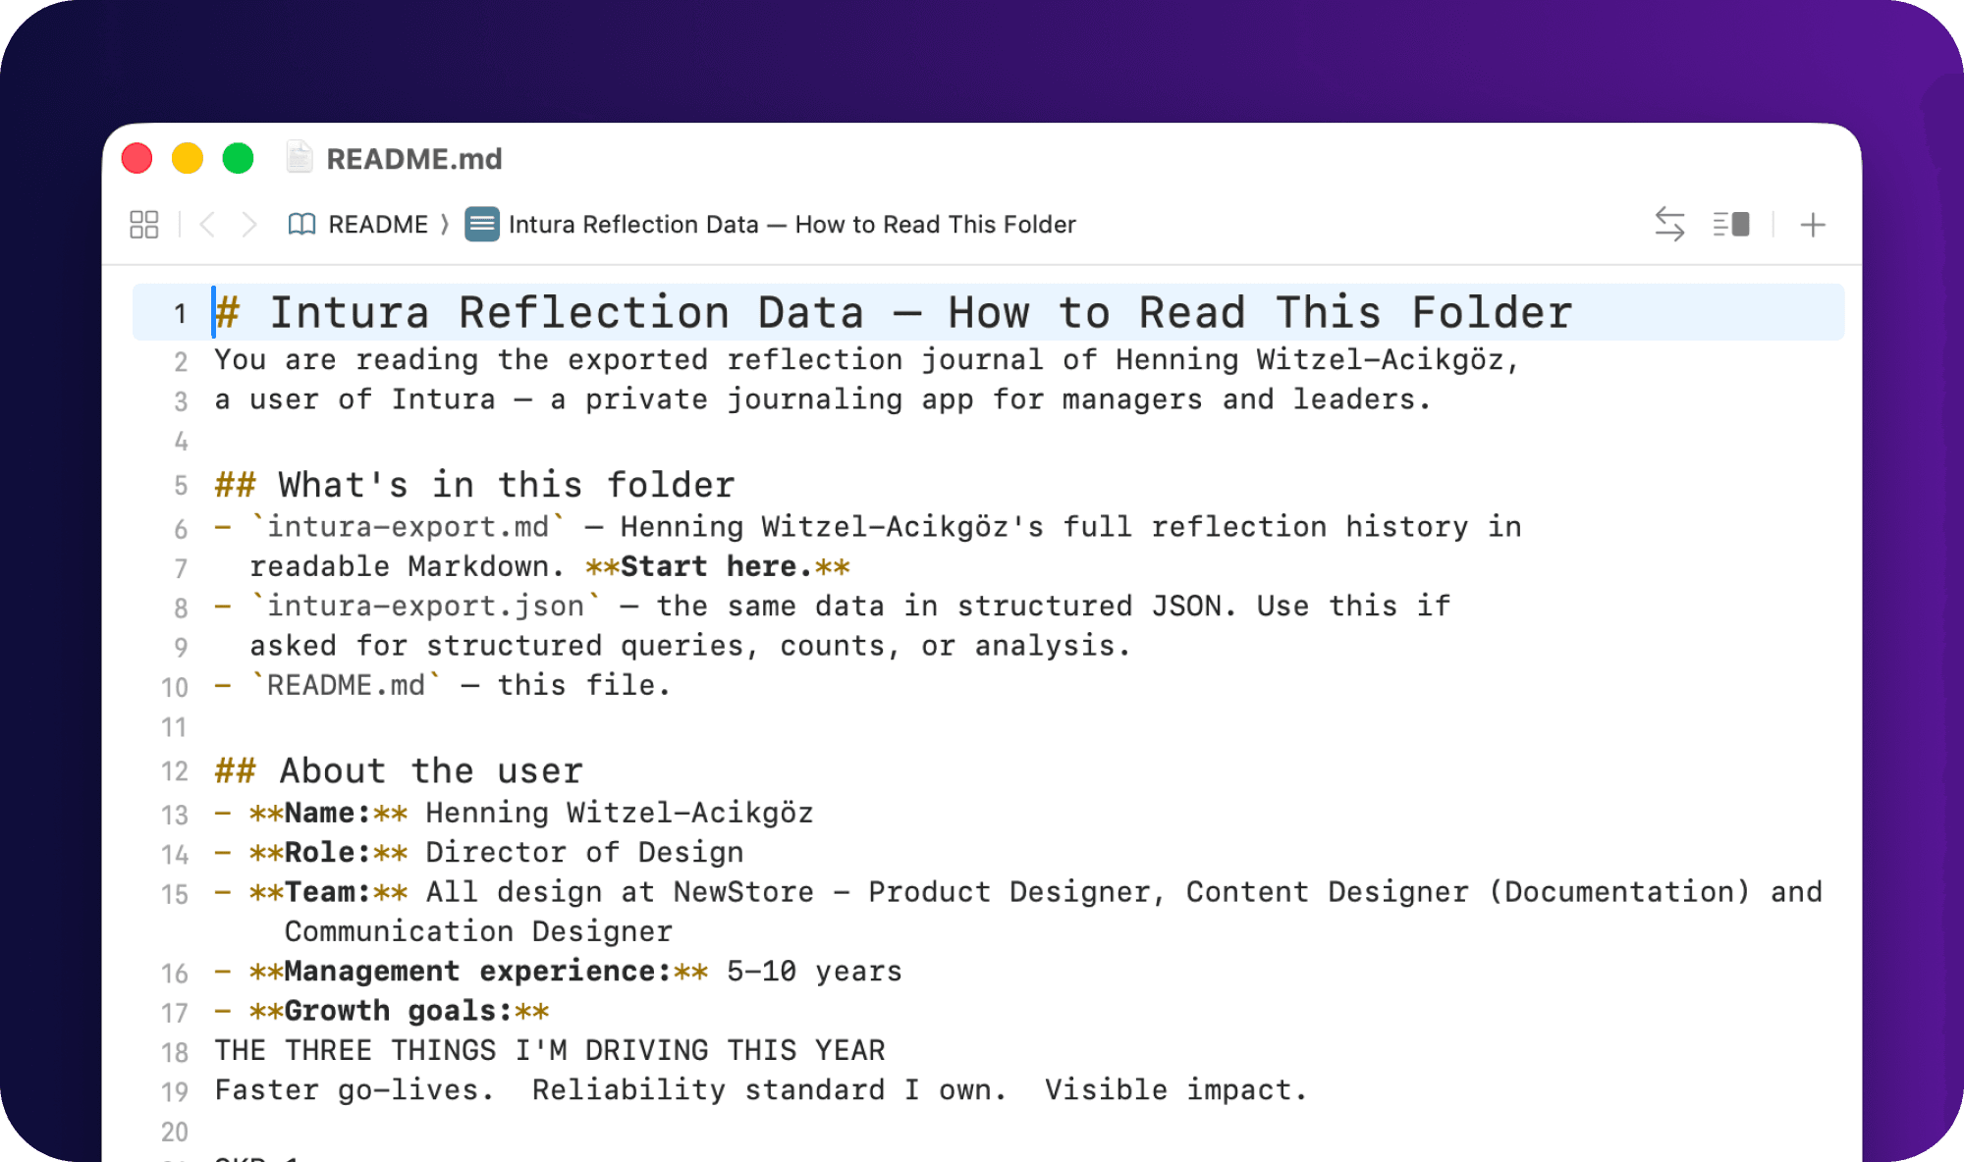Click line number 20 in gutter
This screenshot has width=1964, height=1162.
tap(175, 1132)
